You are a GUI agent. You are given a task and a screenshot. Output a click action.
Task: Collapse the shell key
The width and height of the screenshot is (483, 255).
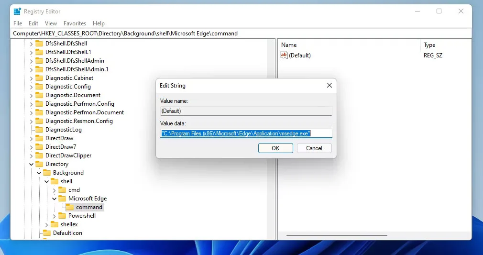click(x=46, y=182)
